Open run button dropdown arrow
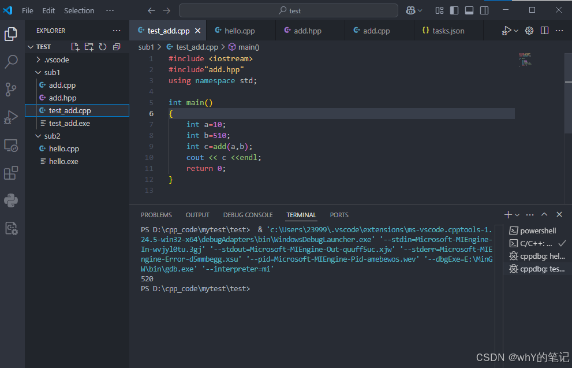This screenshot has width=572, height=368. [x=516, y=31]
